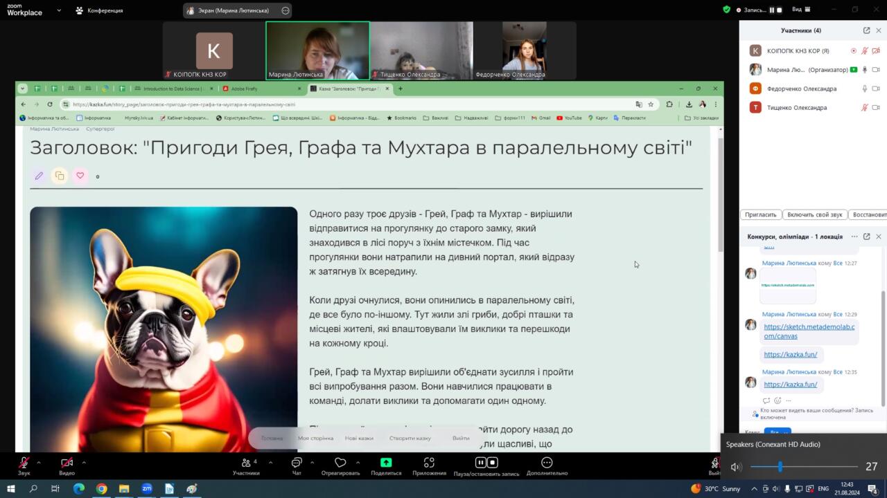Open the Участники participants panel button
Image resolution: width=887 pixels, height=498 pixels.
(x=246, y=465)
